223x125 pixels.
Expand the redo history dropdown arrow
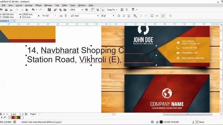click(44, 10)
